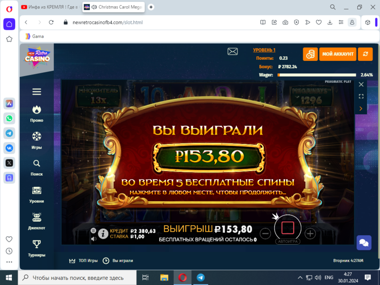Open the Промо section with flame icon
380x285 pixels.
pos(37,109)
